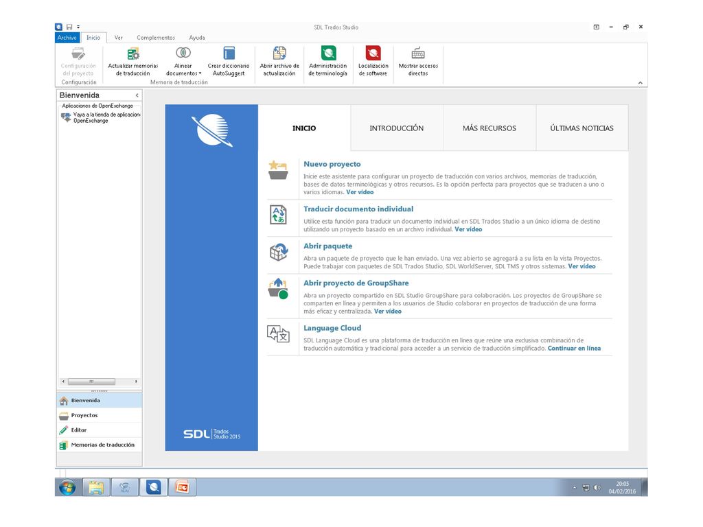Click the ribbon display options button in the title bar
Screen dimensions: 703x527
[x=597, y=27]
